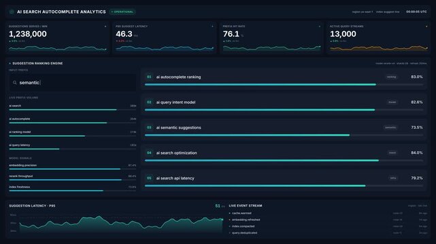Click the Suggestion Latency P95 area chart
The height and width of the screenshot is (244, 436).
pyautogui.click(x=121, y=224)
